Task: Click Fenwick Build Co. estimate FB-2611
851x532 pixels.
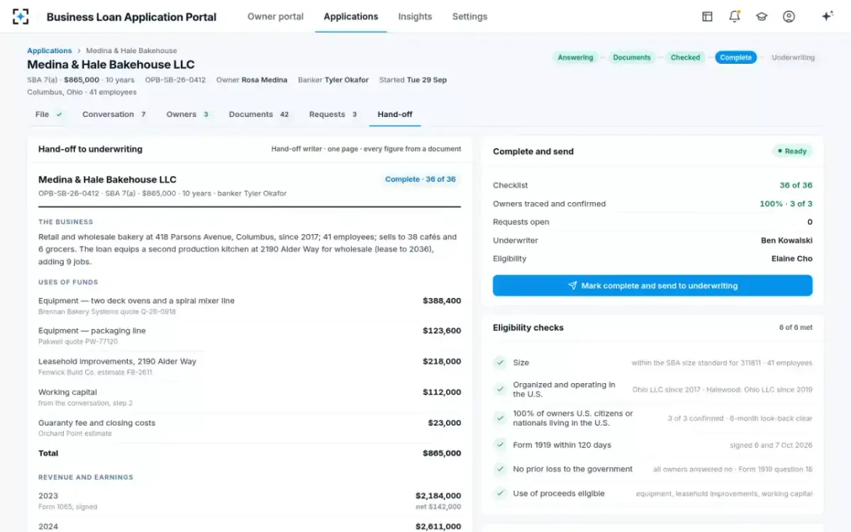Action: coord(95,372)
